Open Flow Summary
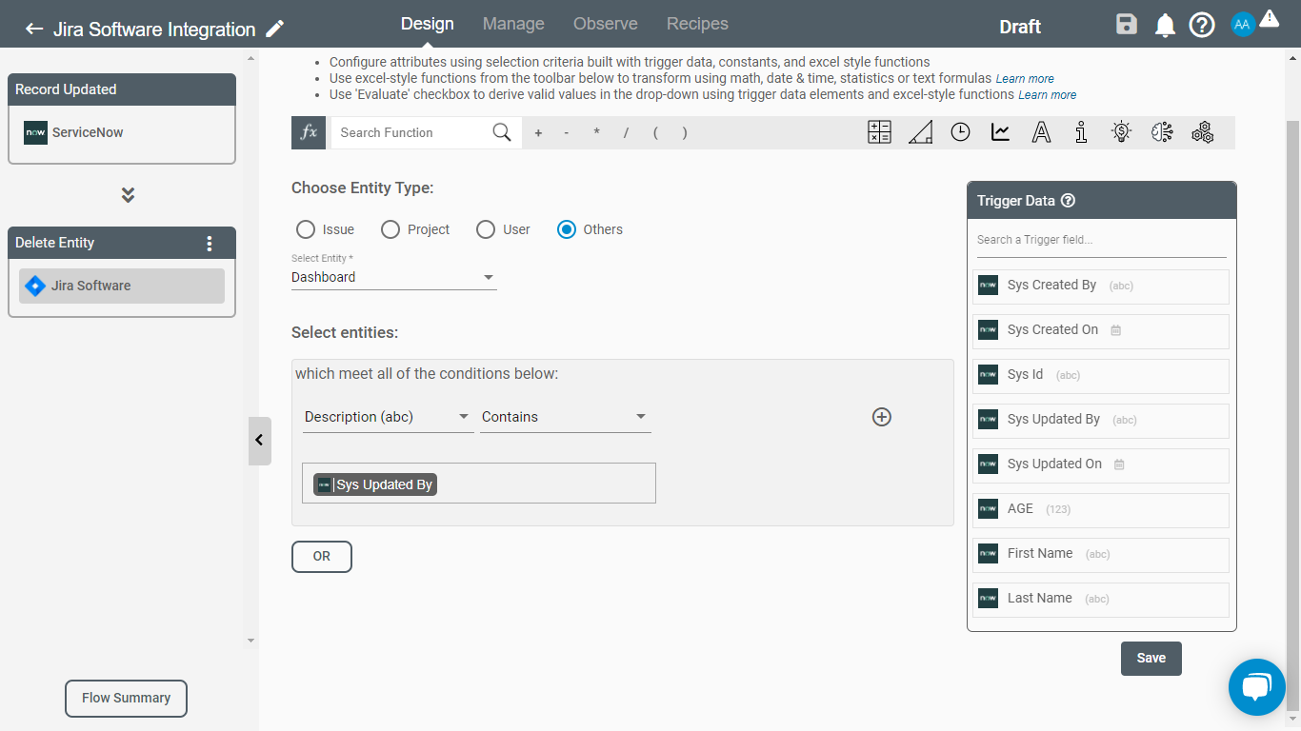The image size is (1301, 731). click(126, 698)
